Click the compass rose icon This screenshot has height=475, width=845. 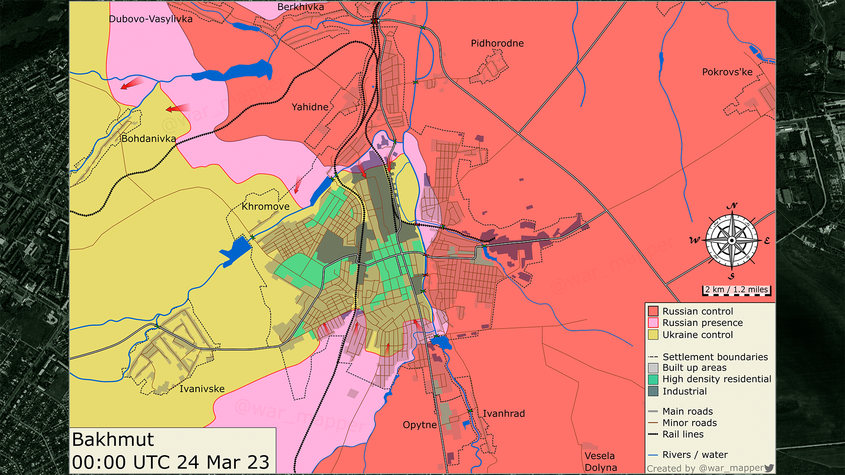click(x=731, y=241)
